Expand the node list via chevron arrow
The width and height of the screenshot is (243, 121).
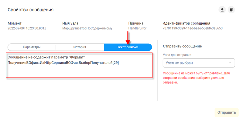230,63
